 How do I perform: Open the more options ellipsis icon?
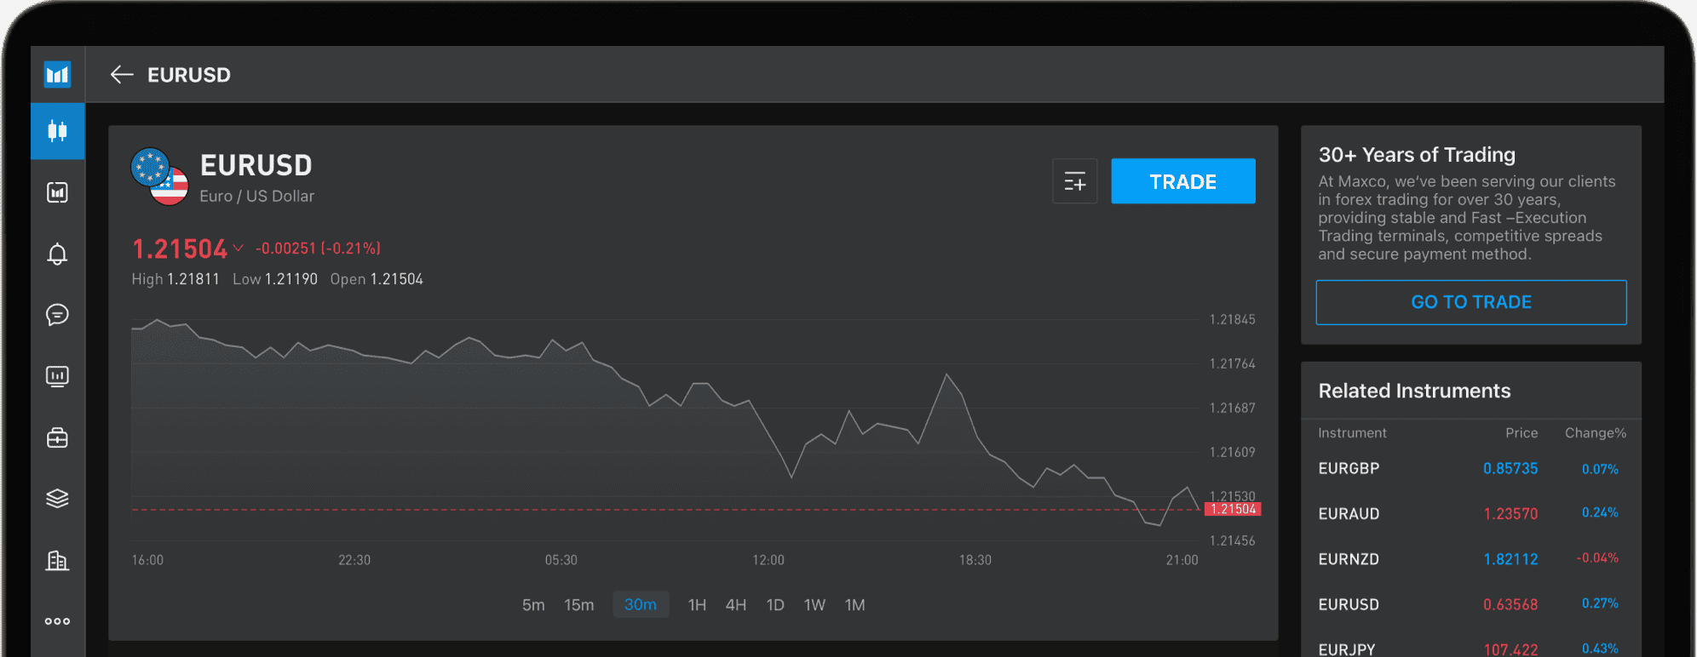point(57,621)
